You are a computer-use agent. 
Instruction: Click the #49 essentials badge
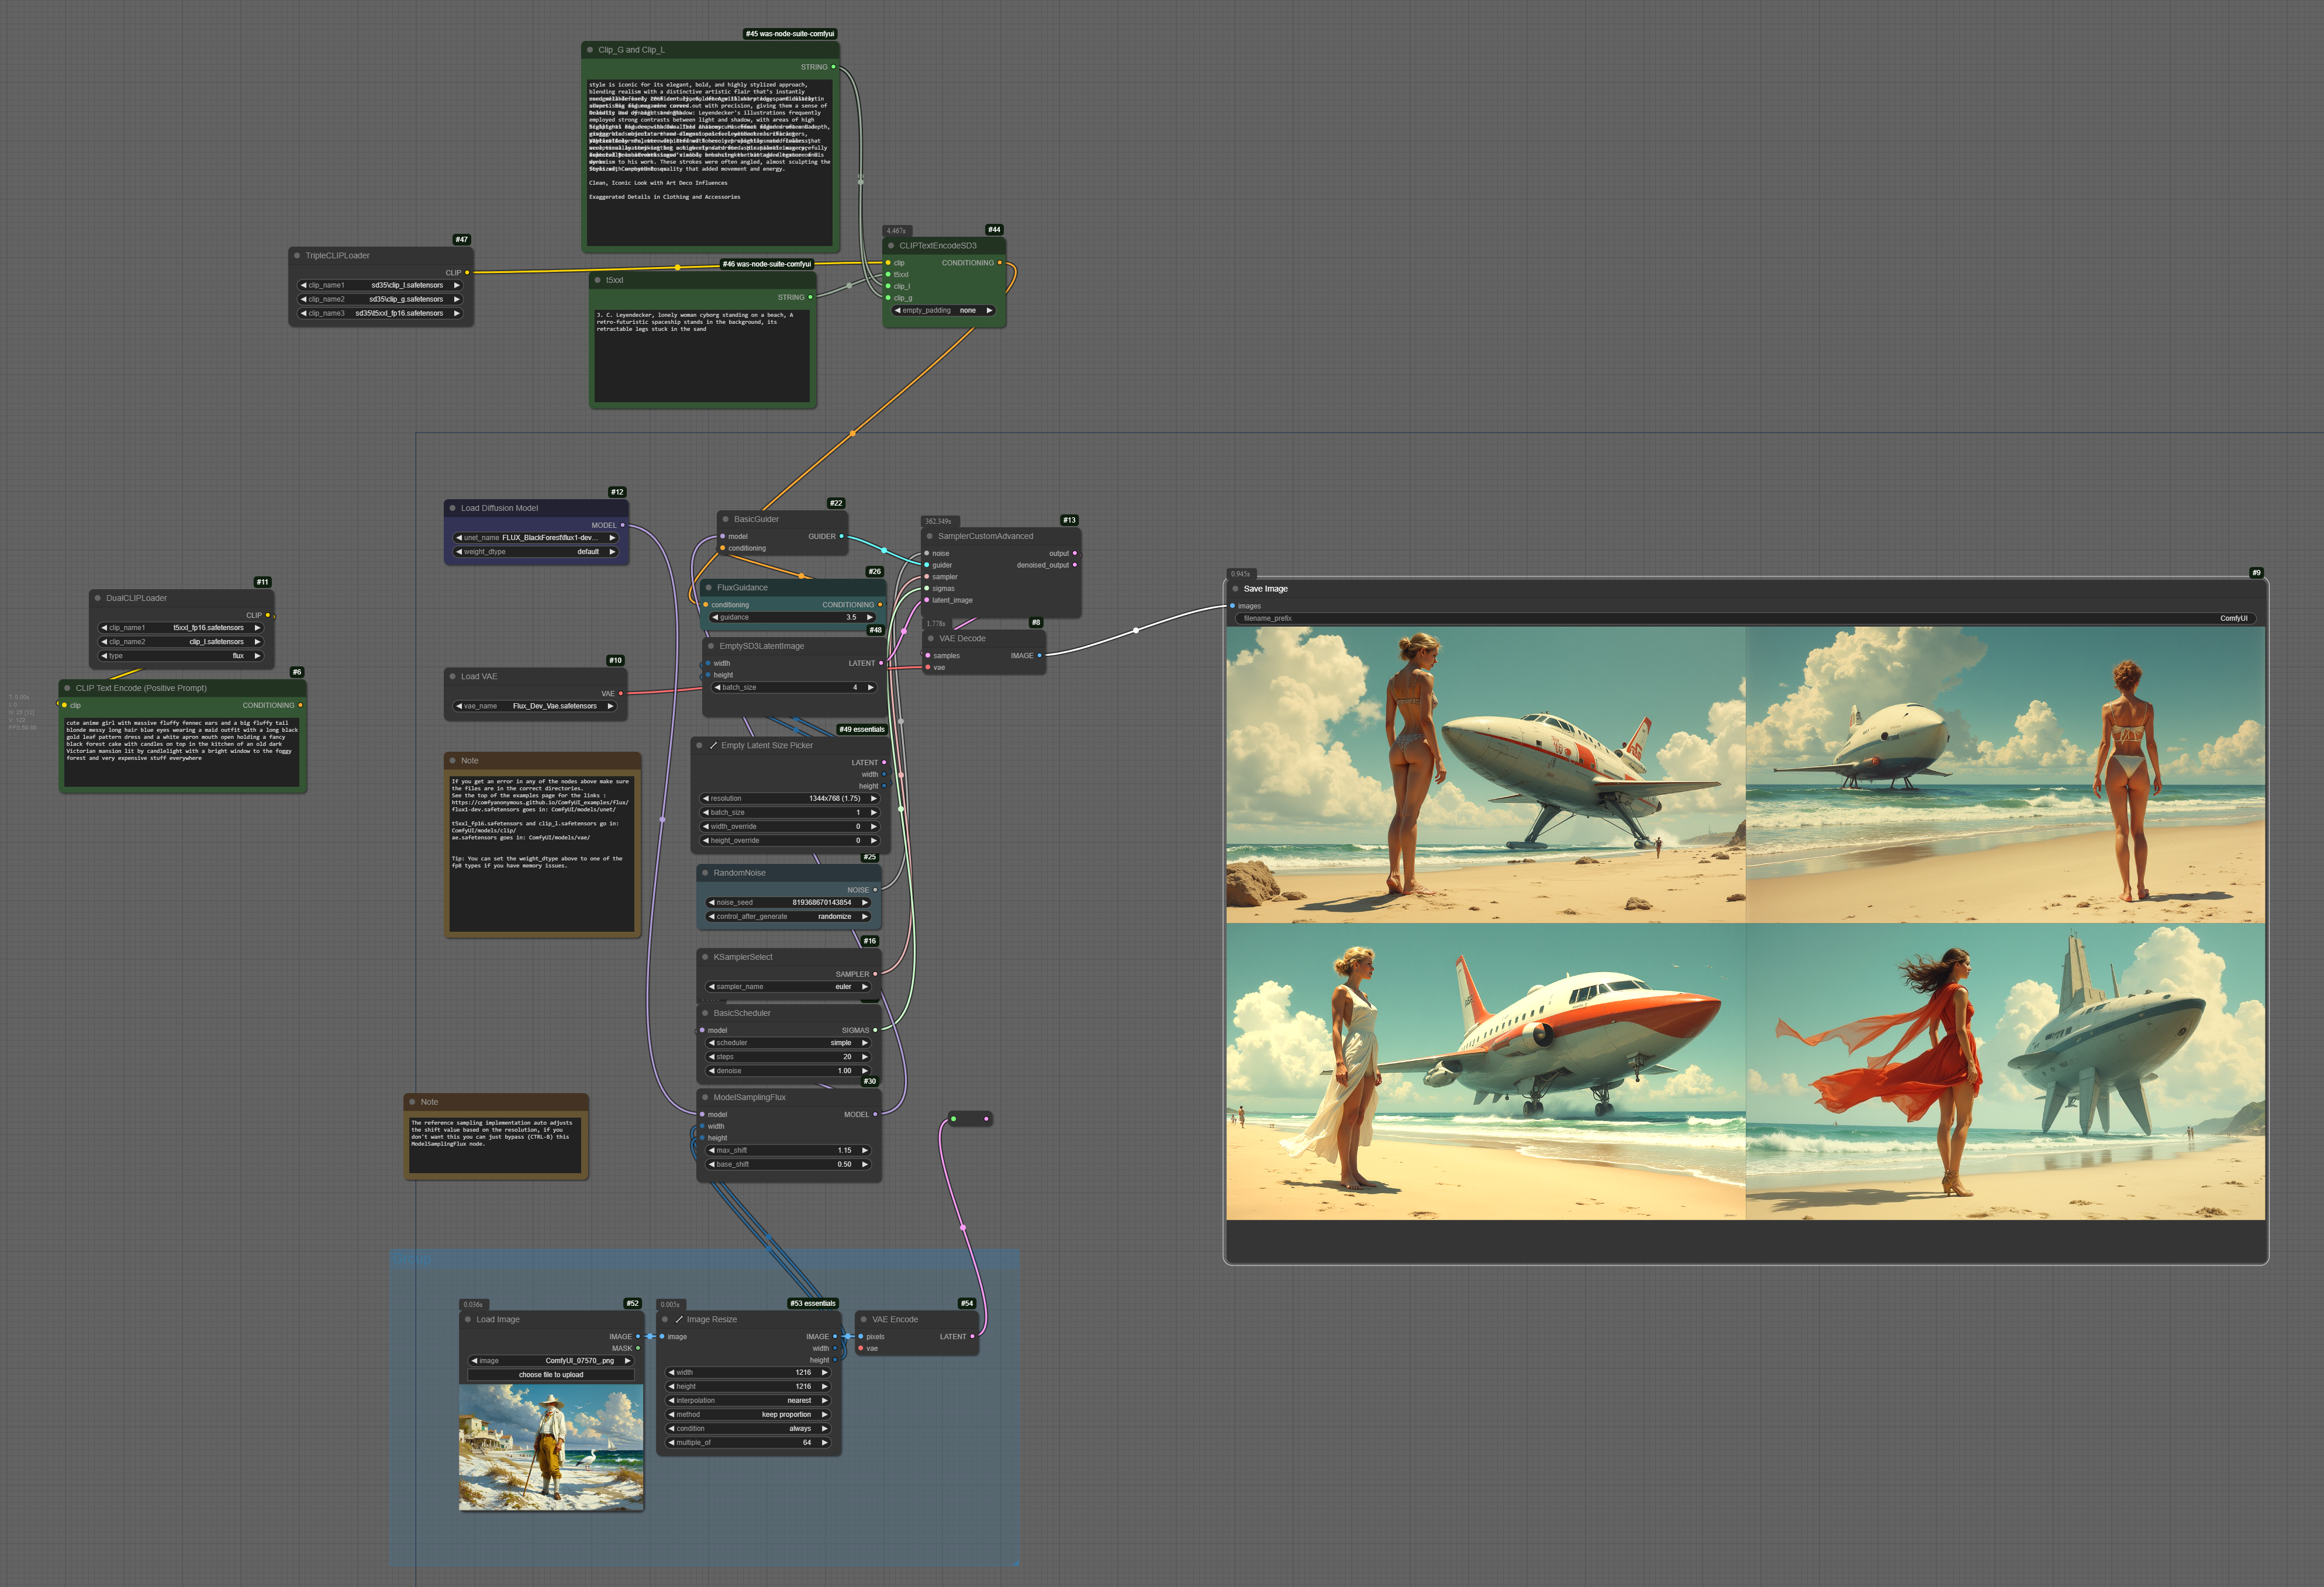(862, 730)
